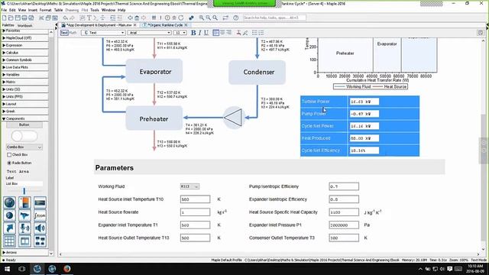489x275 pixels.
Task: Switch to Text input mode
Action: tap(64, 33)
